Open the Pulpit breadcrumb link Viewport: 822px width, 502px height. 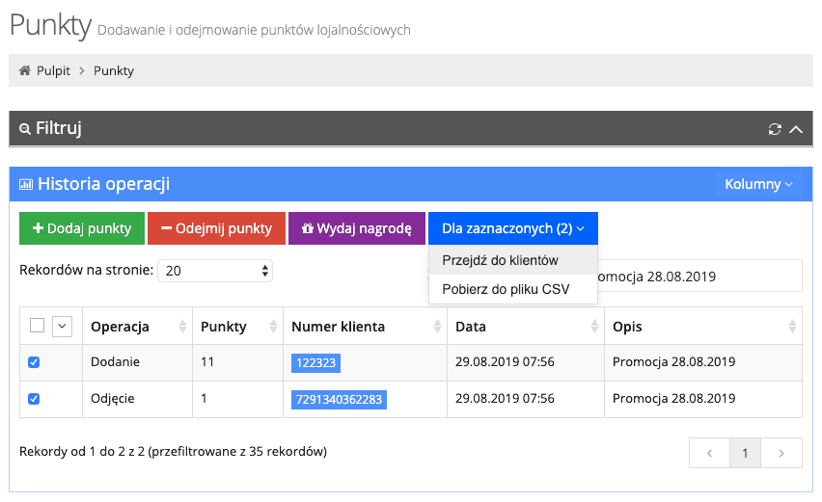click(53, 70)
